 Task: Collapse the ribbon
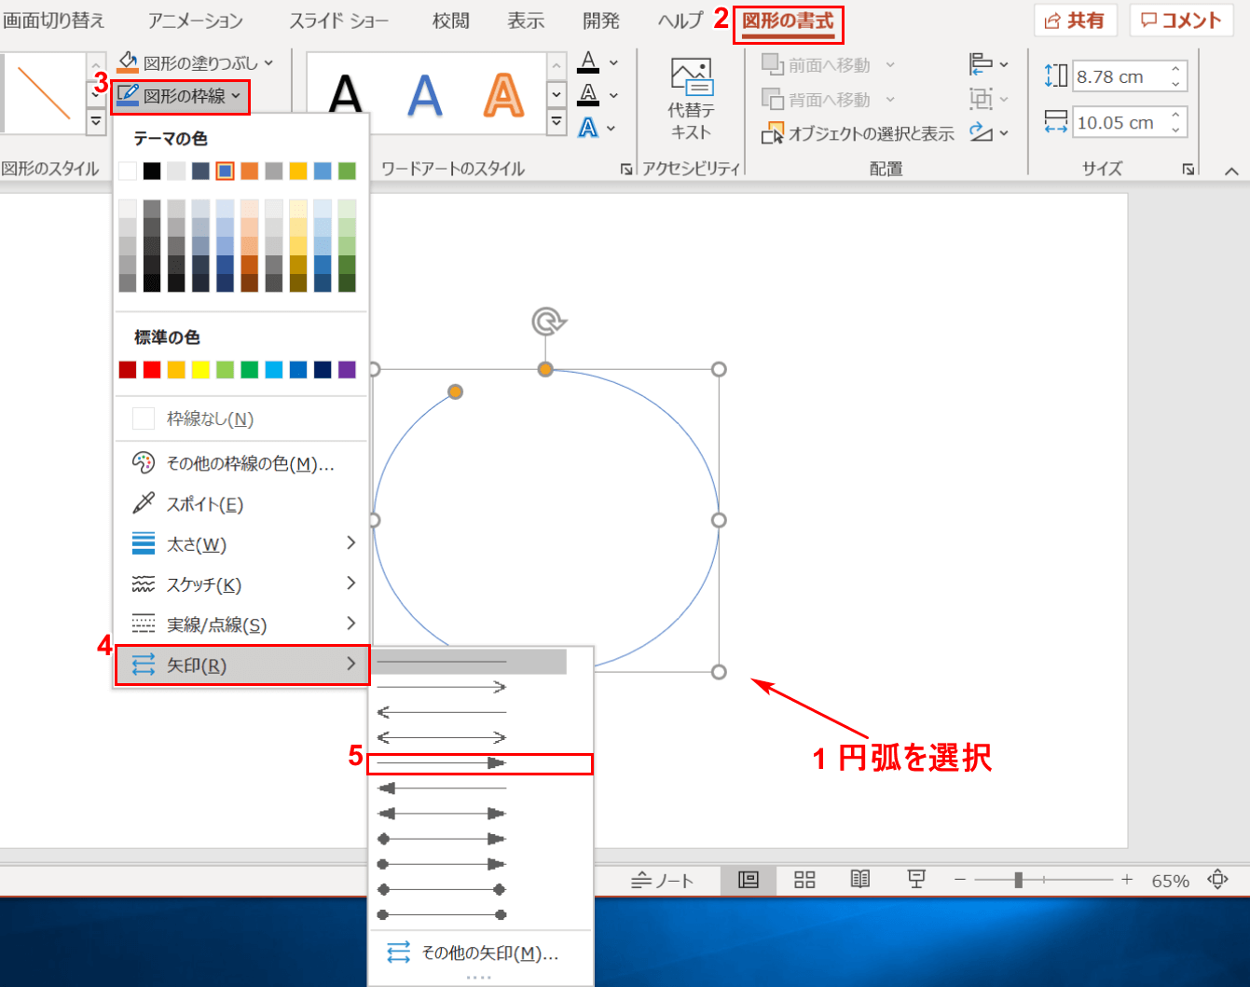pos(1231,171)
